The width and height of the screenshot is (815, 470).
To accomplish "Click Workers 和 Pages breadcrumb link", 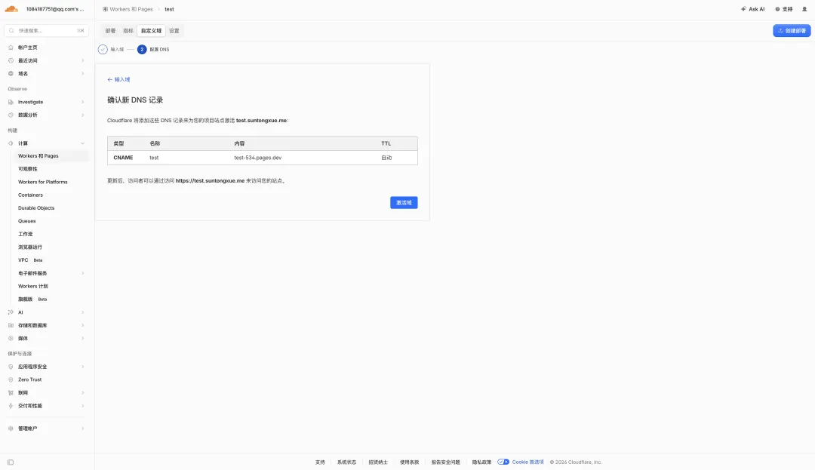I will tap(131, 9).
